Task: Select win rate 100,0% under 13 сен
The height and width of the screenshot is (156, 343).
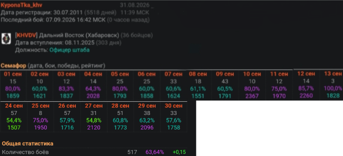Action: (x=333, y=88)
